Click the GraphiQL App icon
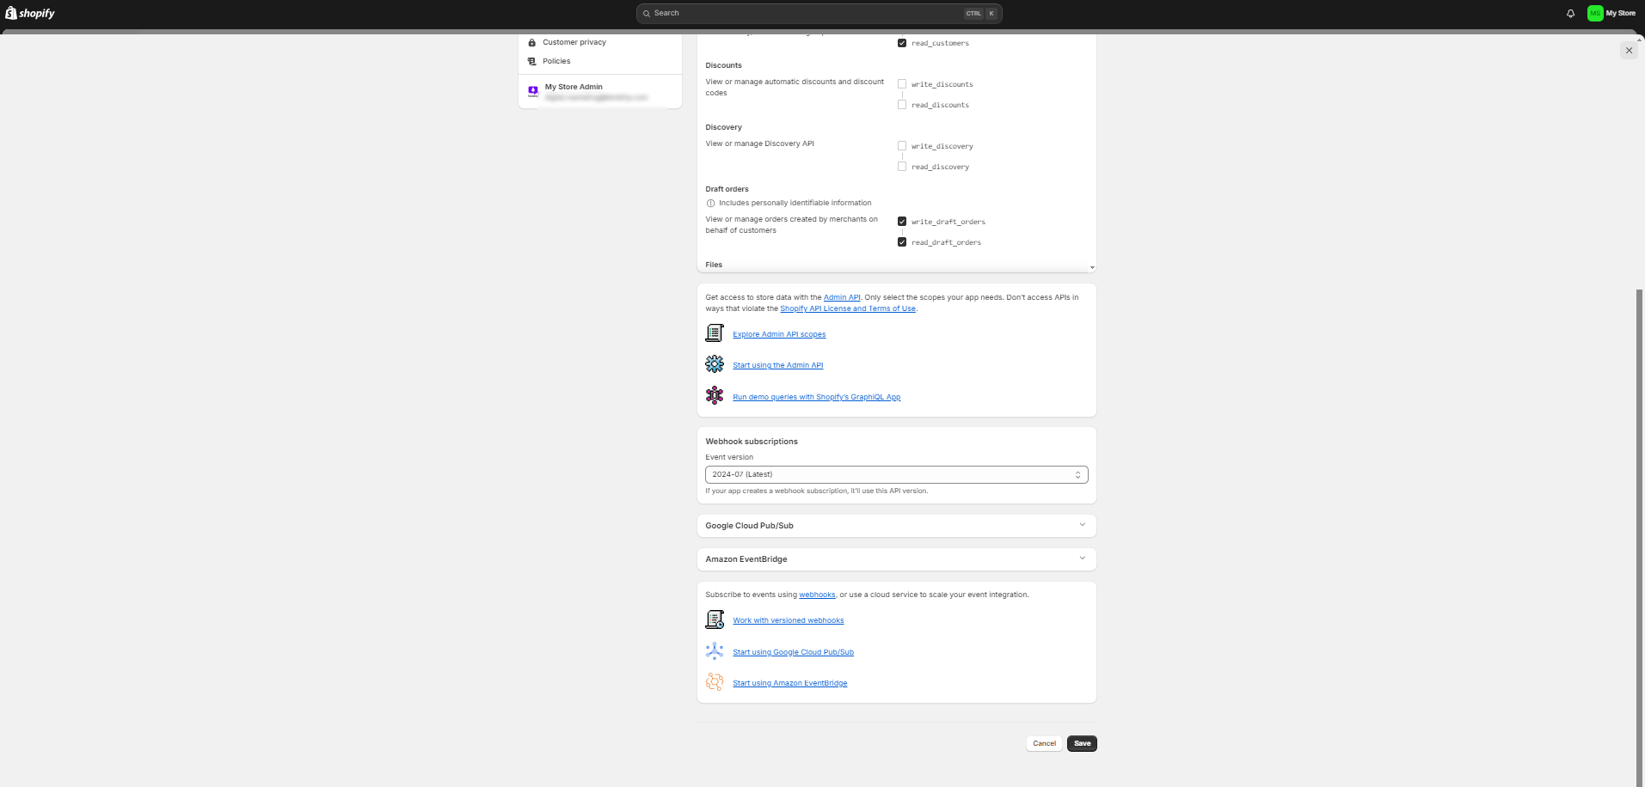Viewport: 1645px width, 787px height. pyautogui.click(x=714, y=395)
